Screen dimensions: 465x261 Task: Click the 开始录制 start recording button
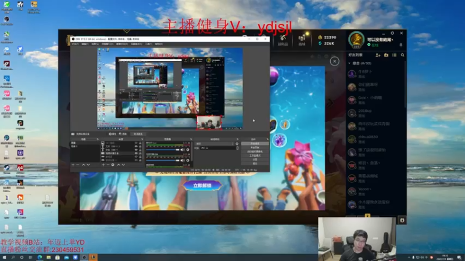point(255,147)
